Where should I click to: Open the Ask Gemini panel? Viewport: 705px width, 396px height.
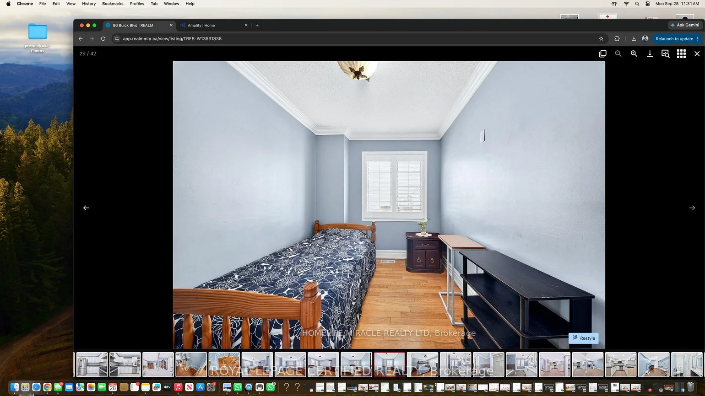(685, 25)
